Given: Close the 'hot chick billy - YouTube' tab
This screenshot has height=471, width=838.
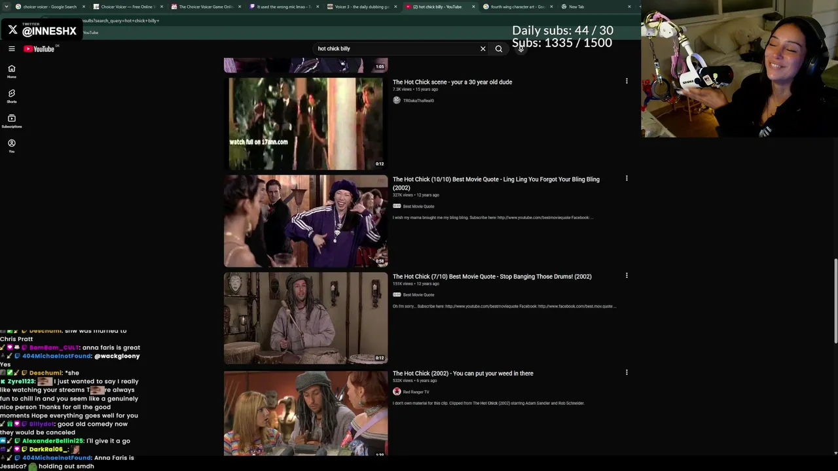Looking at the screenshot, I should click(x=473, y=7).
